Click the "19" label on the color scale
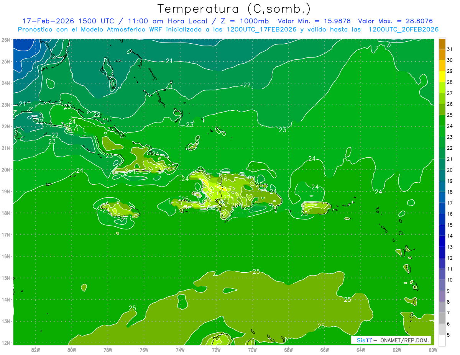Viewport: 460px width, 355px height. (450, 181)
